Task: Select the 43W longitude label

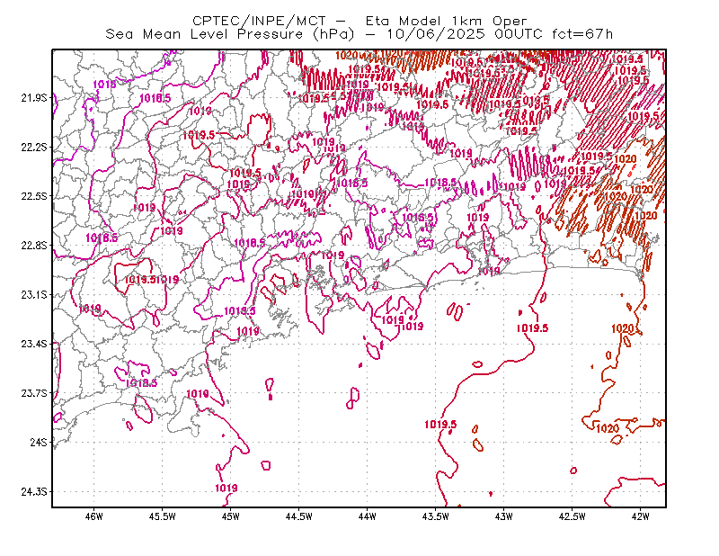Action: [503, 516]
